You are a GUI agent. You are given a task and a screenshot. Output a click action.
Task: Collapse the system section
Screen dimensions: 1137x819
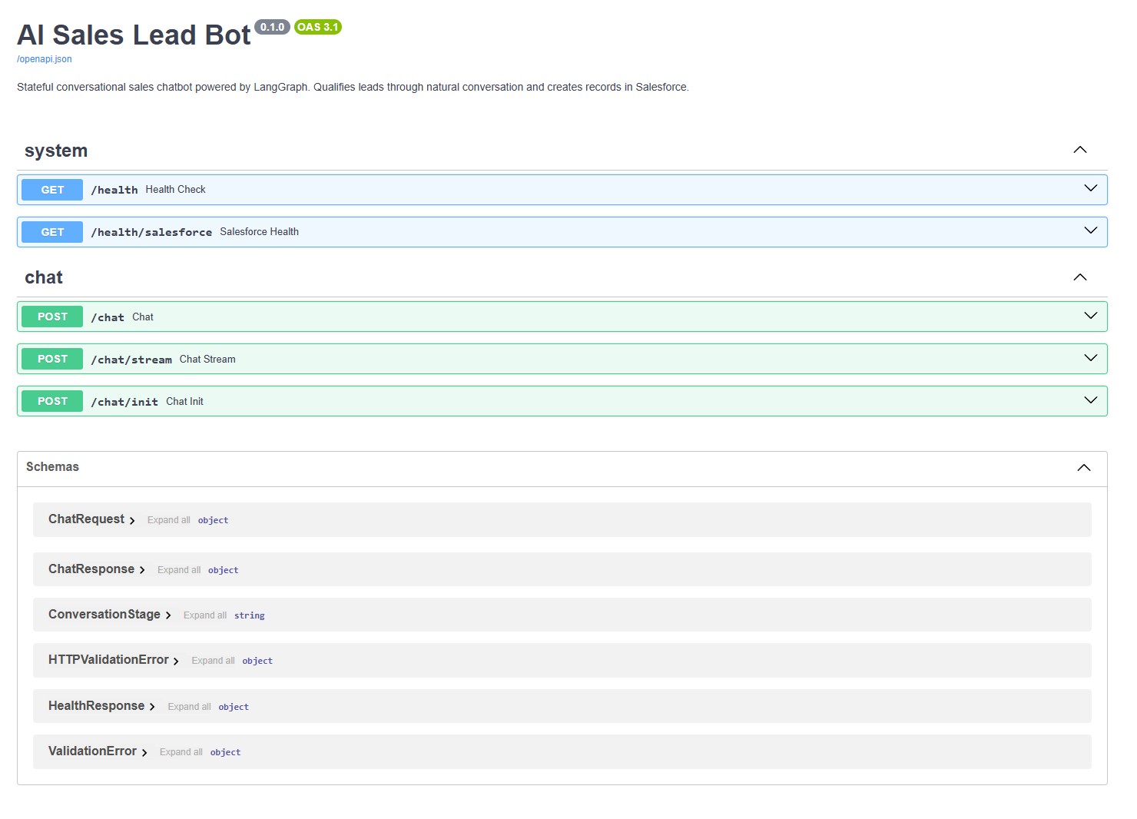coord(1080,150)
